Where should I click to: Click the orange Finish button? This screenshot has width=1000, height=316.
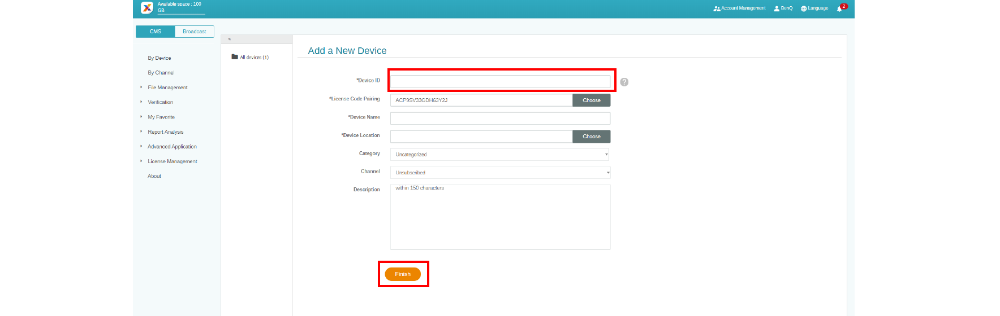click(x=403, y=274)
